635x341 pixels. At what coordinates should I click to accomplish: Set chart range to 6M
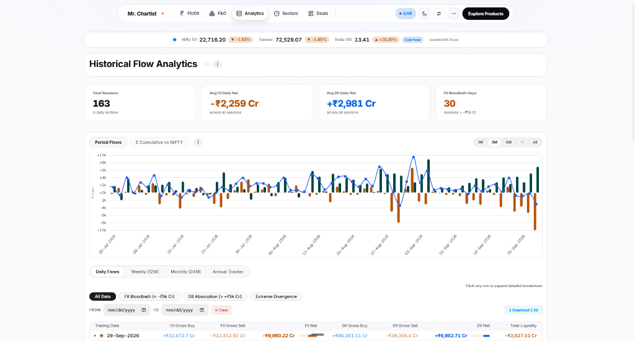[x=508, y=142]
